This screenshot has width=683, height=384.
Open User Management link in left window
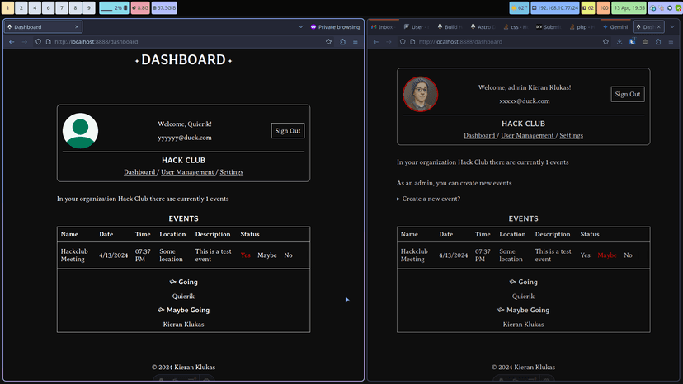coord(189,172)
